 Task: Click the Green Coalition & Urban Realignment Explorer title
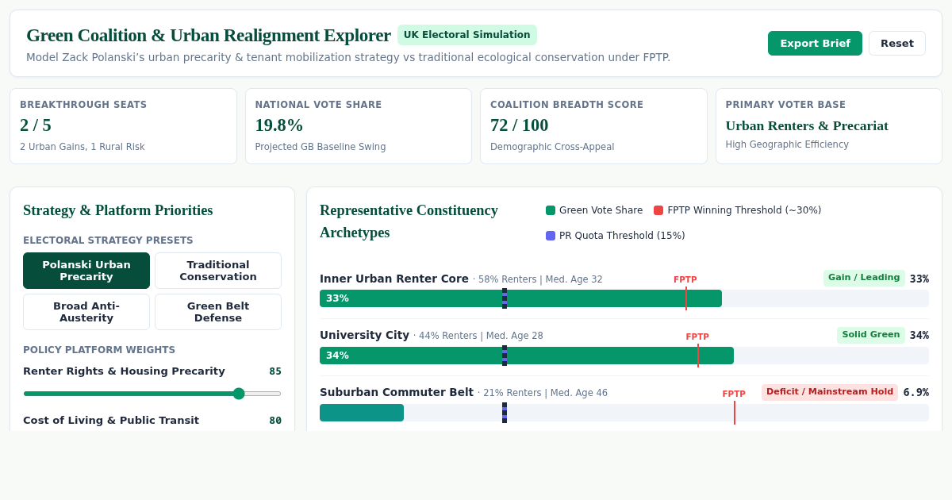click(x=209, y=35)
